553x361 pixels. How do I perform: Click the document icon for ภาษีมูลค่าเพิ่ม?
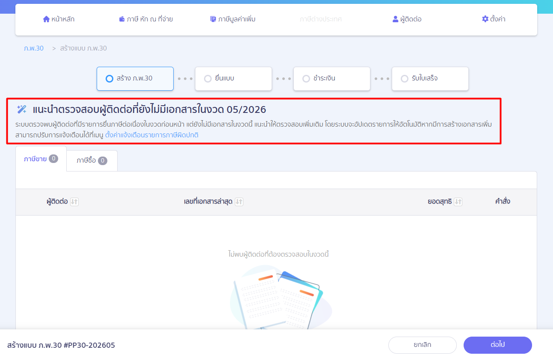coord(213,19)
